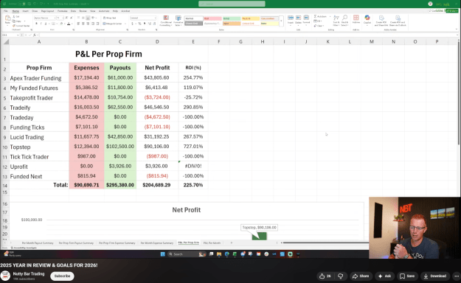This screenshot has height=283, width=461.
Task: Click the YouTube Download button
Action: pos(435,276)
